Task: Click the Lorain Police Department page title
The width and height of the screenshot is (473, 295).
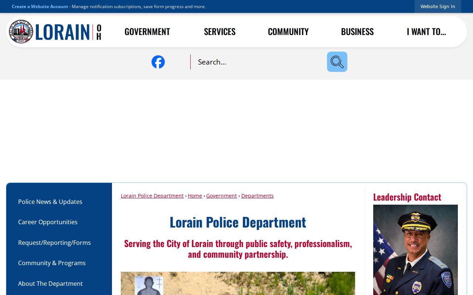Action: 238,222
